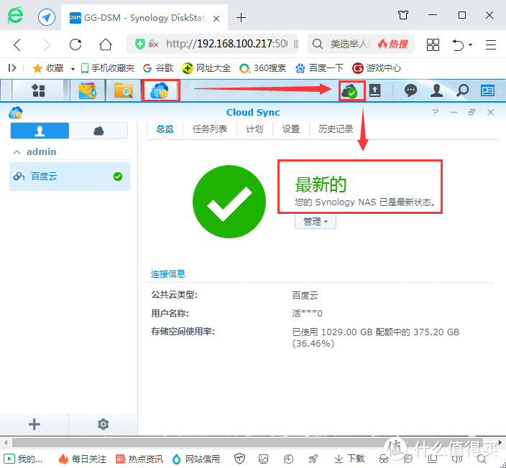Viewport: 506px width, 468px height.
Task: Open 热点资讯 in the status bar
Action: (139, 459)
